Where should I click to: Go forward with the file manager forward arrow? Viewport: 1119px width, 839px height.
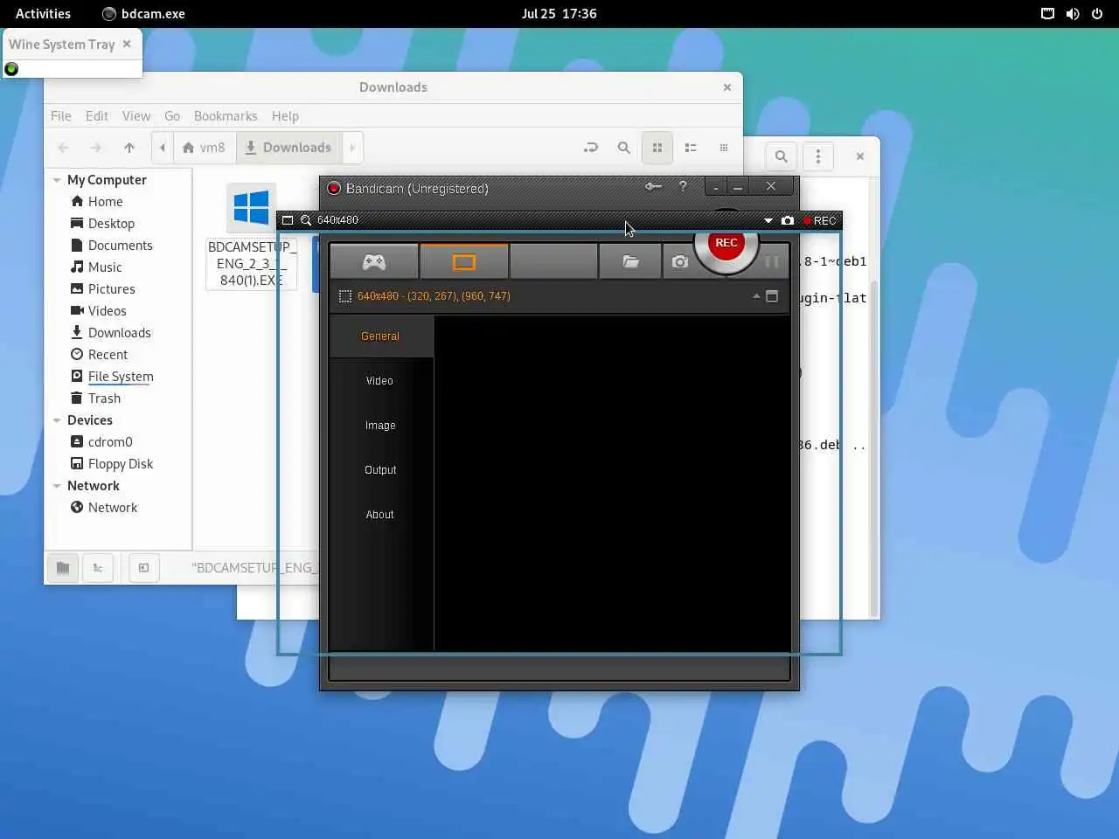[x=96, y=148]
